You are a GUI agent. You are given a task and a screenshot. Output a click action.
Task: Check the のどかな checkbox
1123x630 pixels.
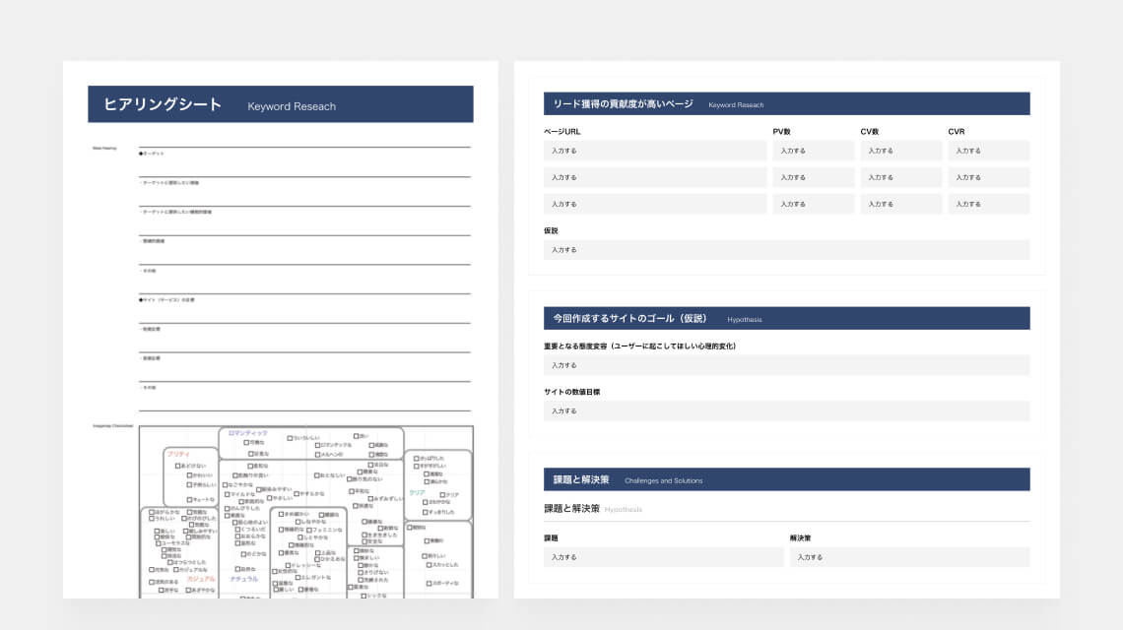[243, 554]
